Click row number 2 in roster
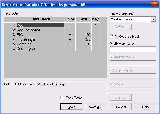 14,30
